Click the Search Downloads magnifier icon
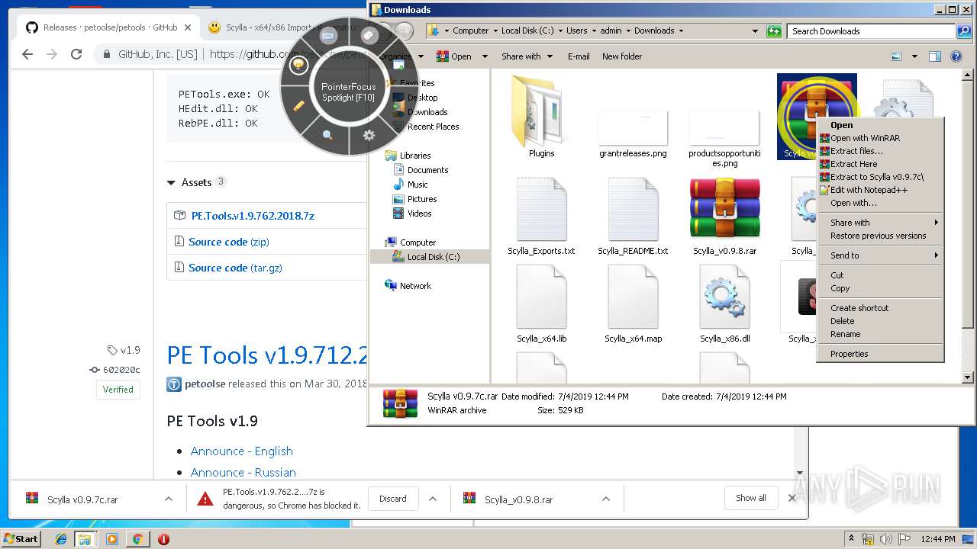This screenshot has height=549, width=977. 963,31
